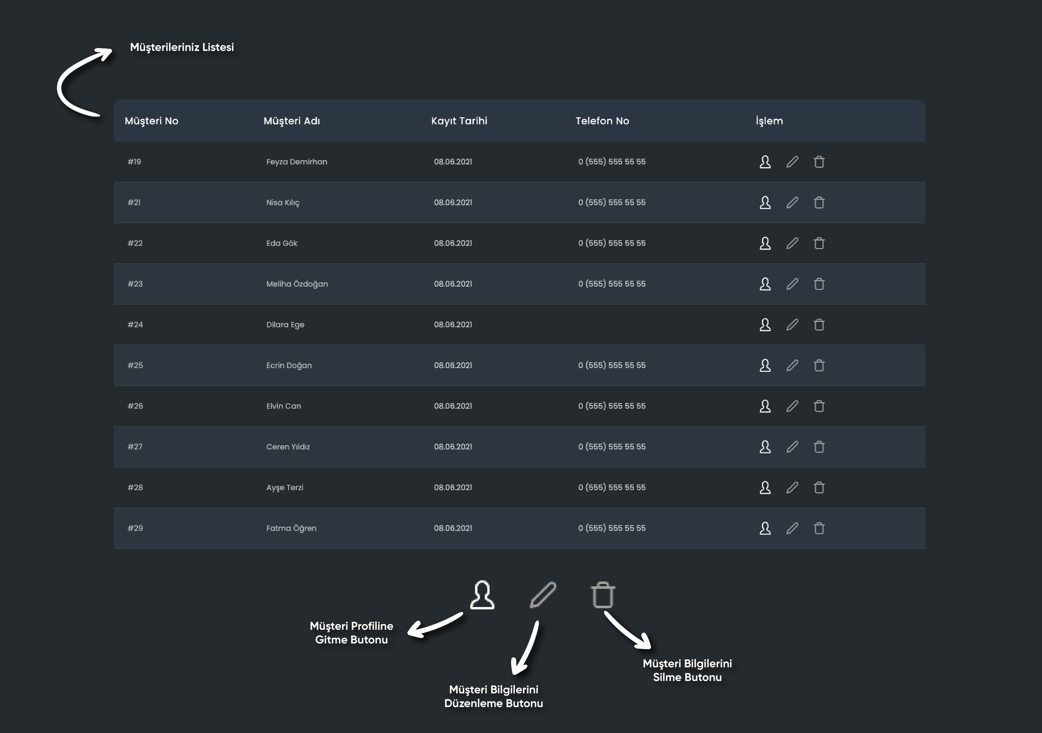The height and width of the screenshot is (733, 1042).
Task: Click the Telefon No column header
Action: [x=602, y=121]
